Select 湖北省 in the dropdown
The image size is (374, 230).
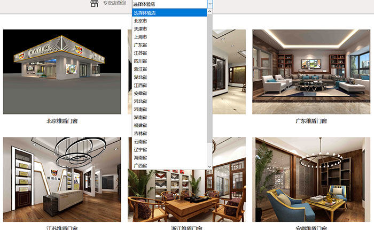[x=141, y=77]
